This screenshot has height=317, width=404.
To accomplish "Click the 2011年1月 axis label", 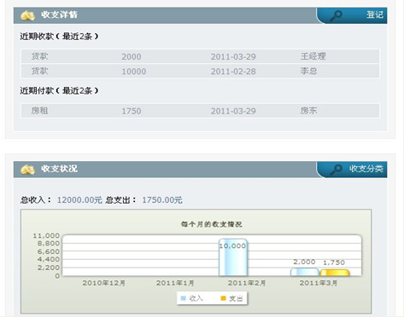I will point(175,283).
